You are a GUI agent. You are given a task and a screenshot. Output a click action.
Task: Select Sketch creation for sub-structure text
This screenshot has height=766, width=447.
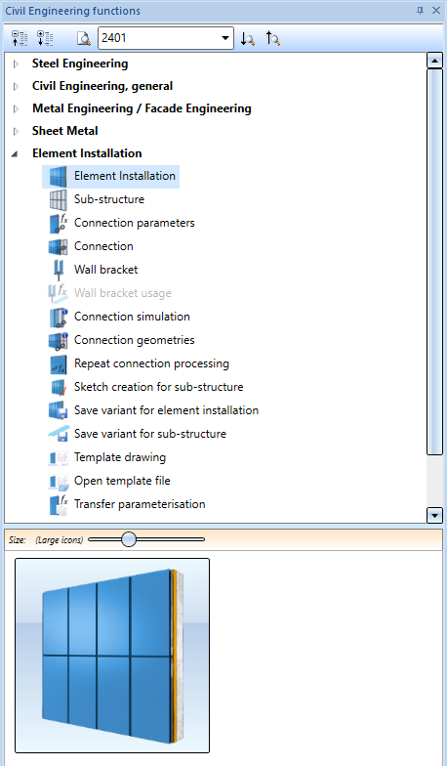pyautogui.click(x=158, y=387)
